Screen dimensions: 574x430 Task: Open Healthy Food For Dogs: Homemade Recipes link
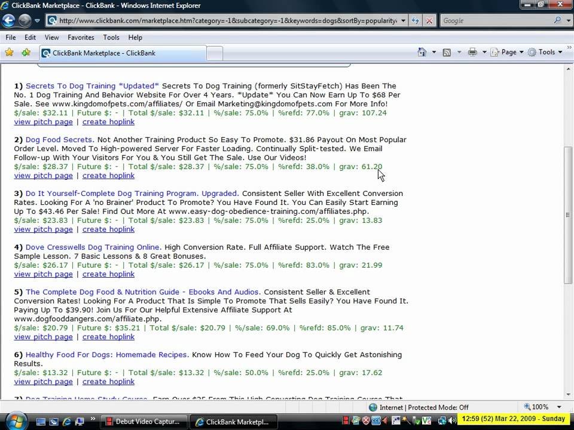coord(107,355)
